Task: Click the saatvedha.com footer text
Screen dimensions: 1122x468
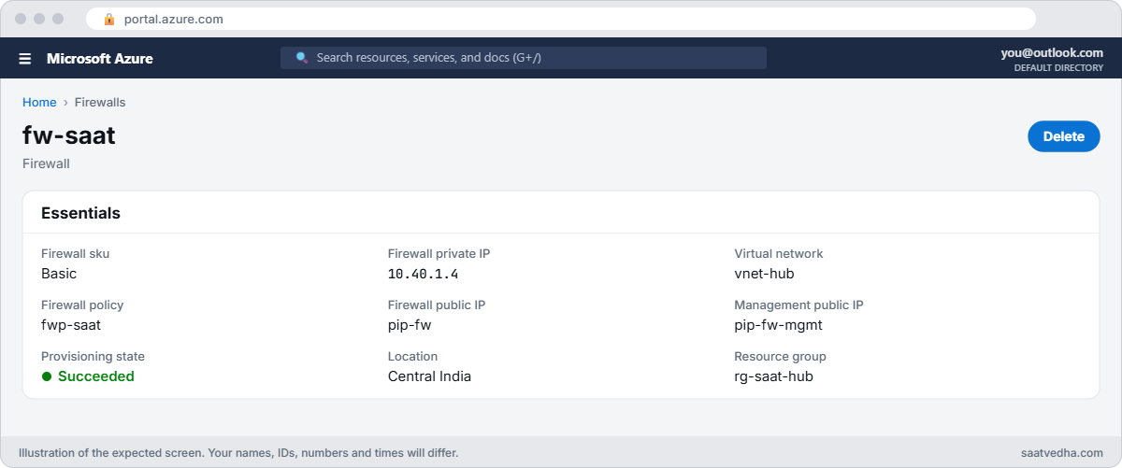Action: (x=1062, y=453)
